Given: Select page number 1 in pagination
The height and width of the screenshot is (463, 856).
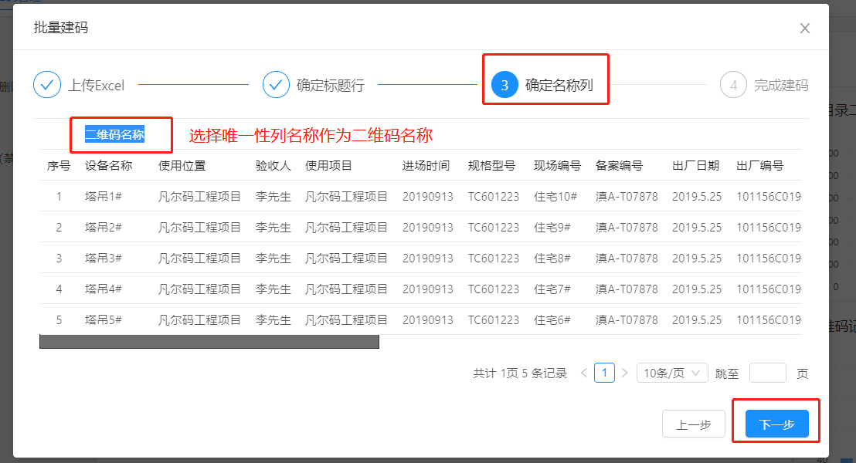Looking at the screenshot, I should [x=603, y=372].
